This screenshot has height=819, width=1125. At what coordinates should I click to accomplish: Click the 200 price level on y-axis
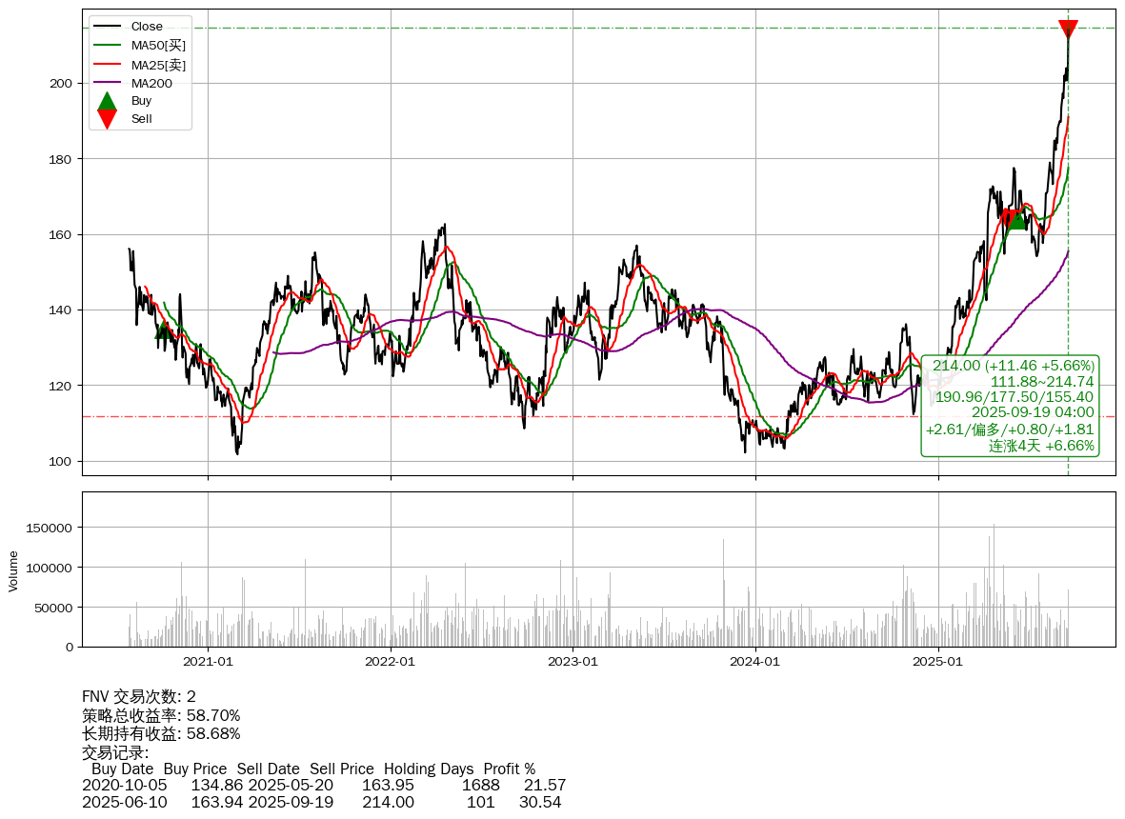(61, 84)
